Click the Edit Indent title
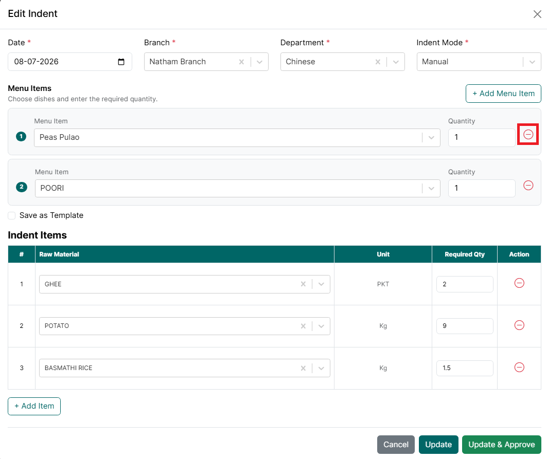 32,13
